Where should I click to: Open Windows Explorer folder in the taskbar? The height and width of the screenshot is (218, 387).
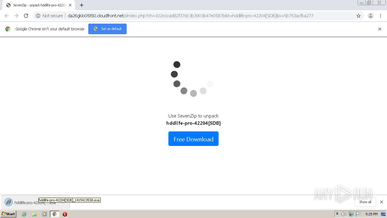(34, 214)
